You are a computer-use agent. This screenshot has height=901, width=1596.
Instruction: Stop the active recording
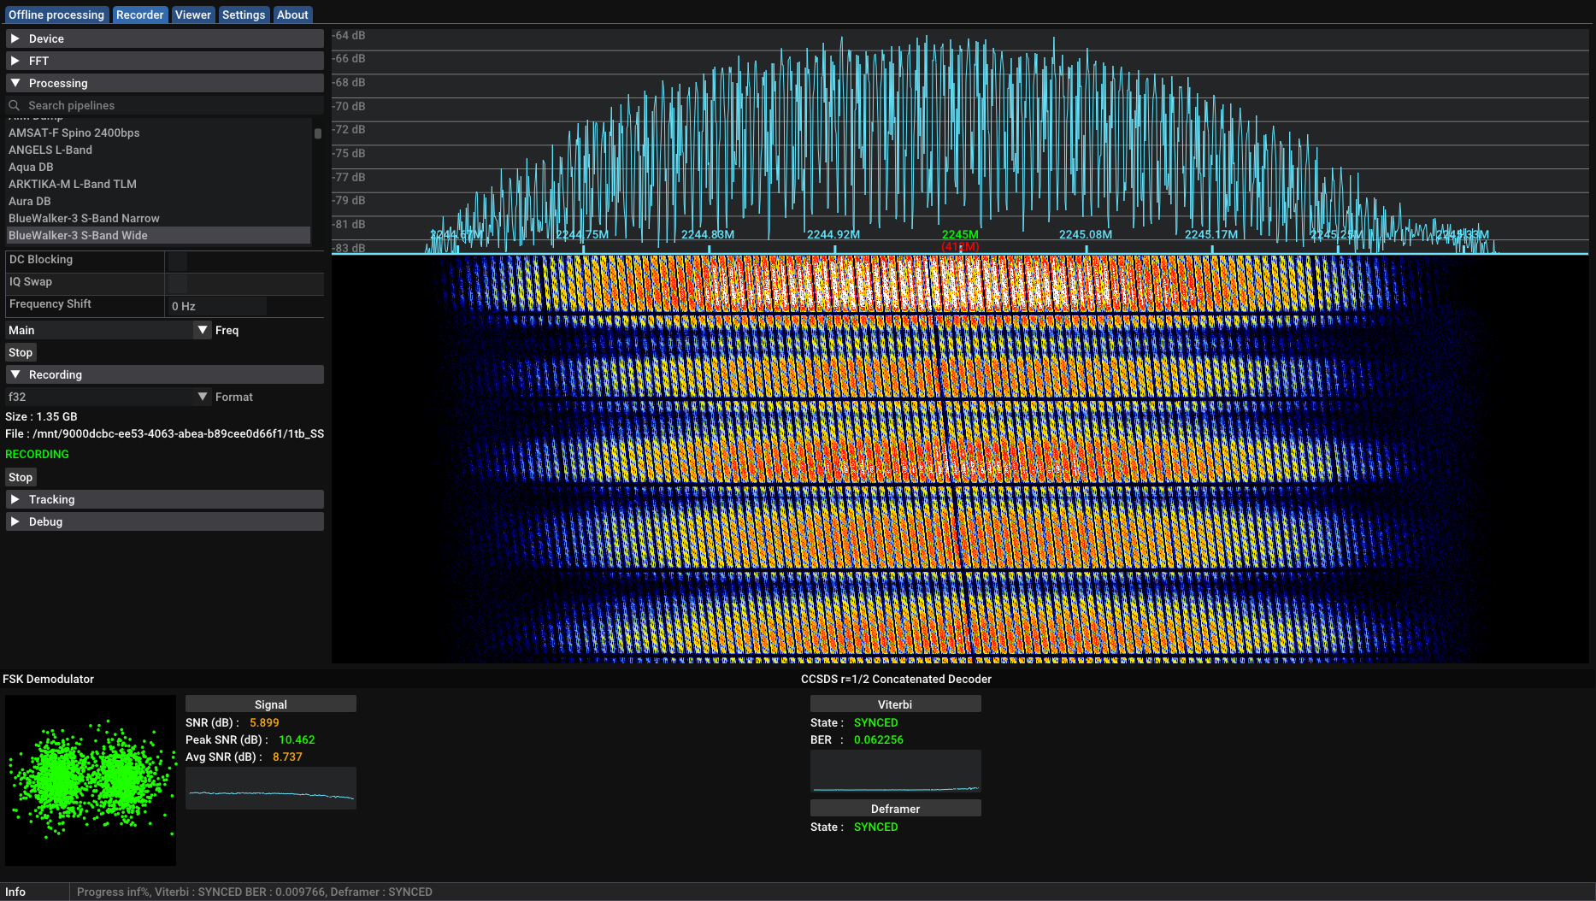click(21, 477)
